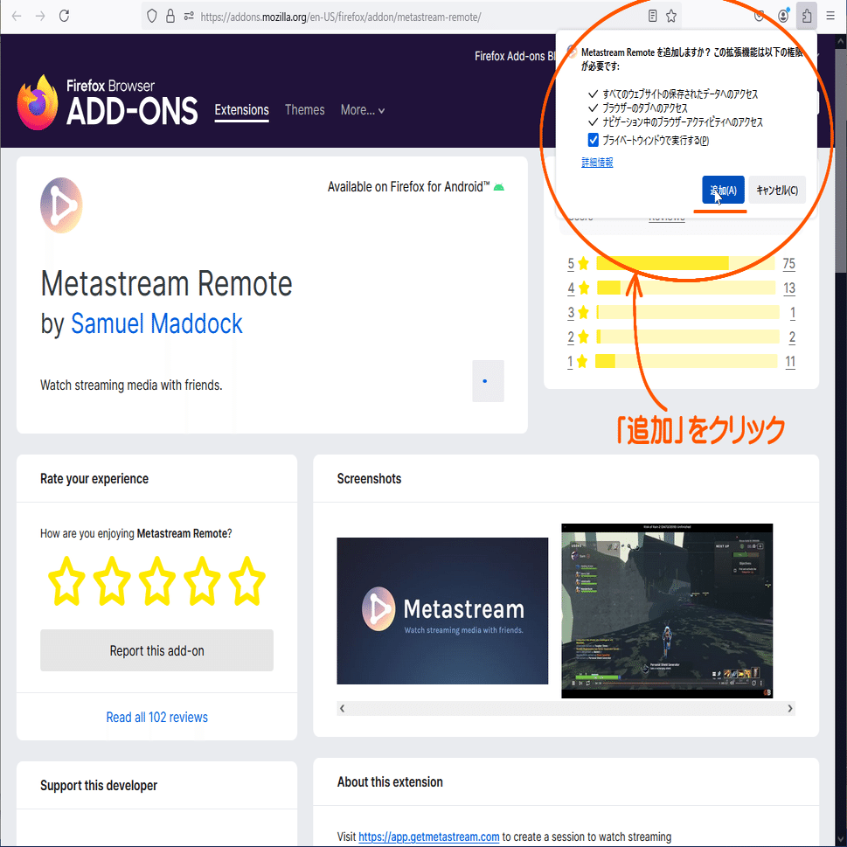Open the 13 four-star reviews count

tap(789, 288)
